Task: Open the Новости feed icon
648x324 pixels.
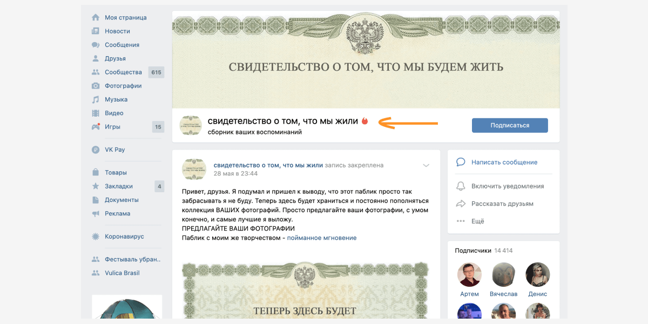Action: 96,31
